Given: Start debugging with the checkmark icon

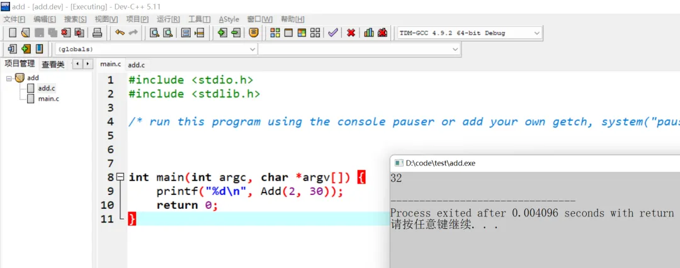Looking at the screenshot, I should [332, 33].
